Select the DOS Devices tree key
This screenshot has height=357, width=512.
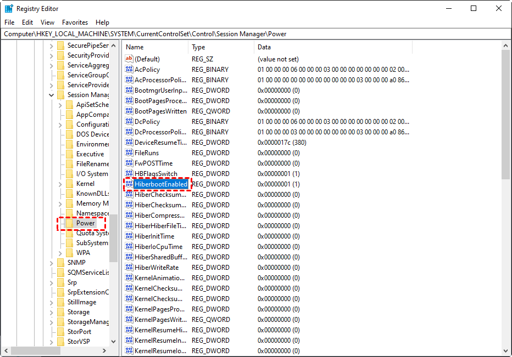click(x=92, y=134)
